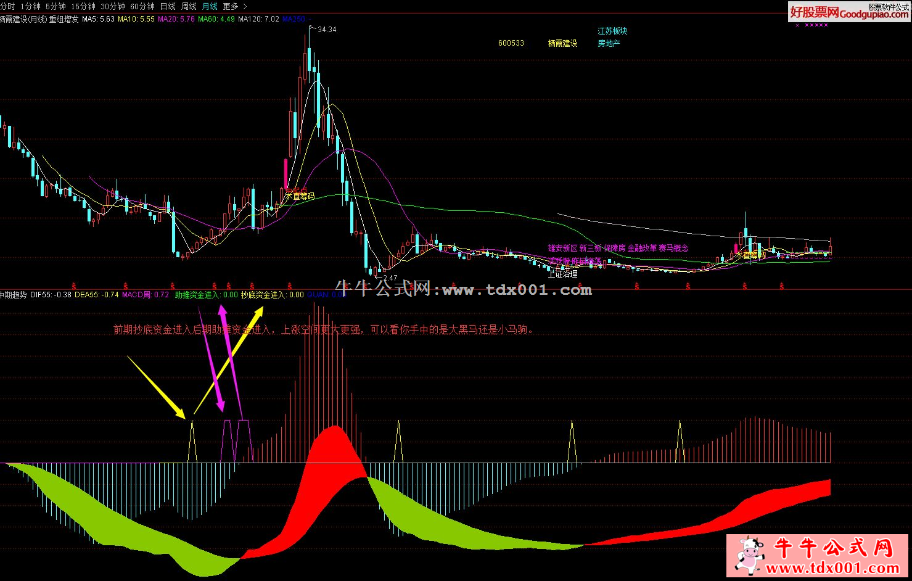Click the magenta MA20: 5.76 label
This screenshot has height=581, width=912.
pos(176,19)
